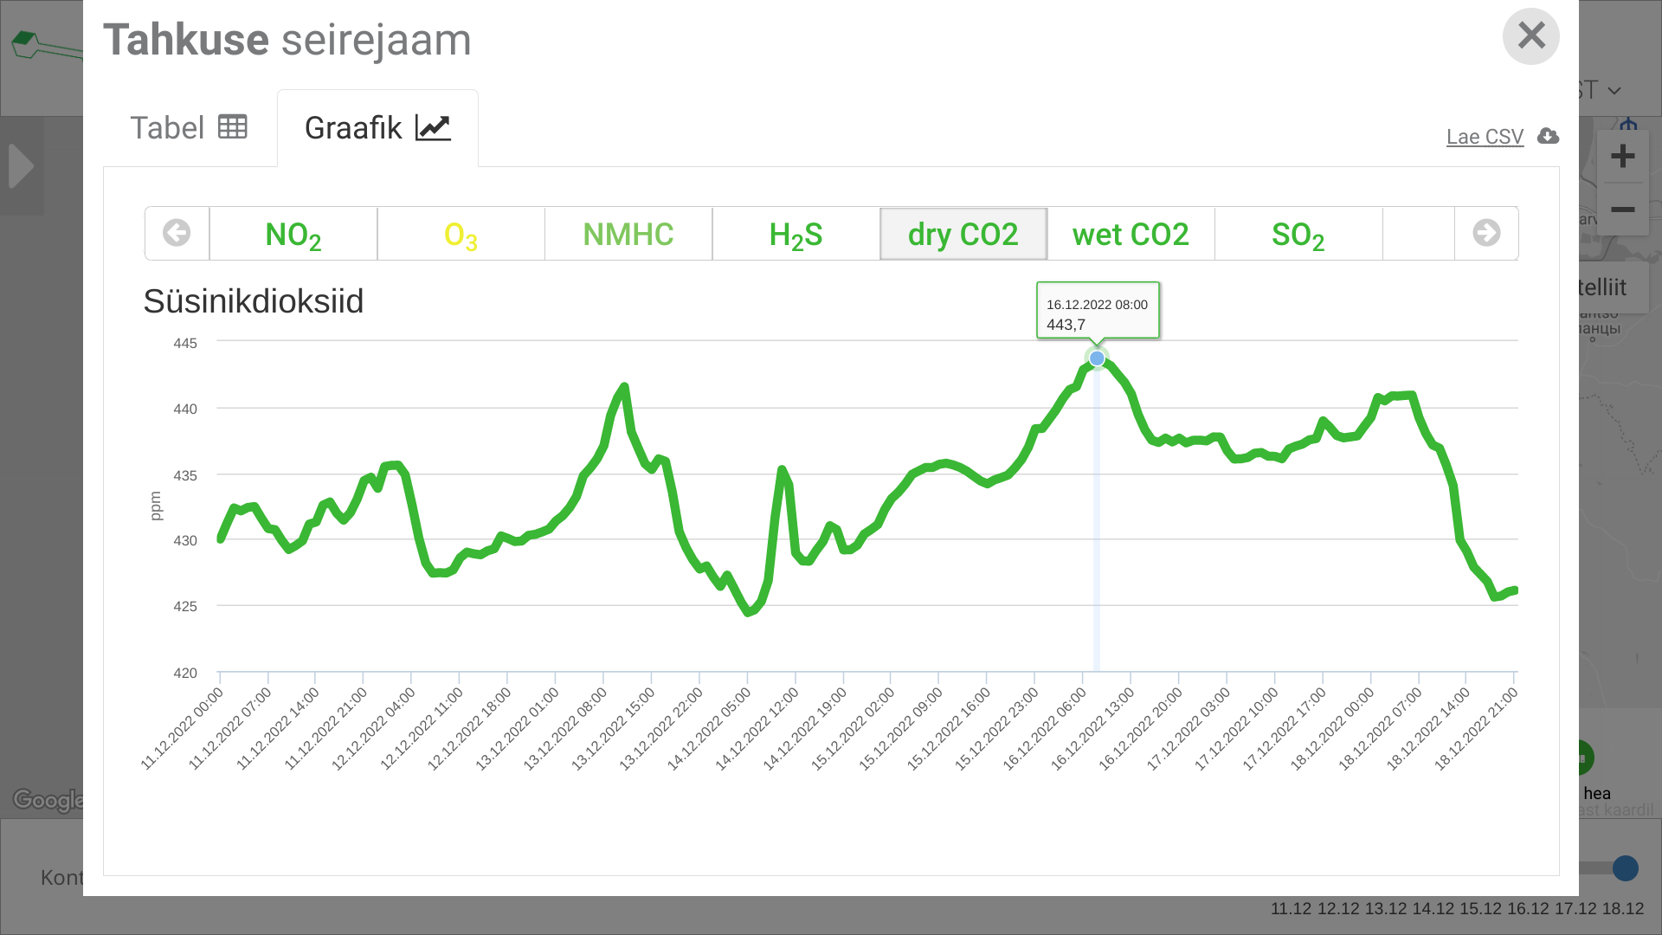
Task: Switch to the Tabel tab
Action: tap(189, 128)
